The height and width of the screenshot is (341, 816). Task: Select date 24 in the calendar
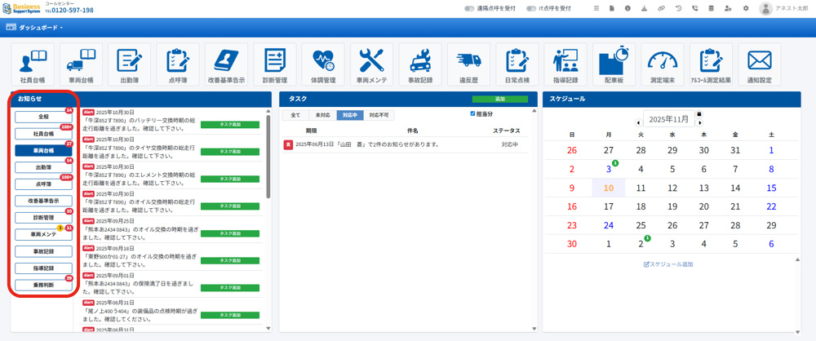coord(609,225)
